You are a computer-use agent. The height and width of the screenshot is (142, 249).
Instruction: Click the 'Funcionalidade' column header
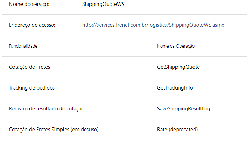[23, 46]
